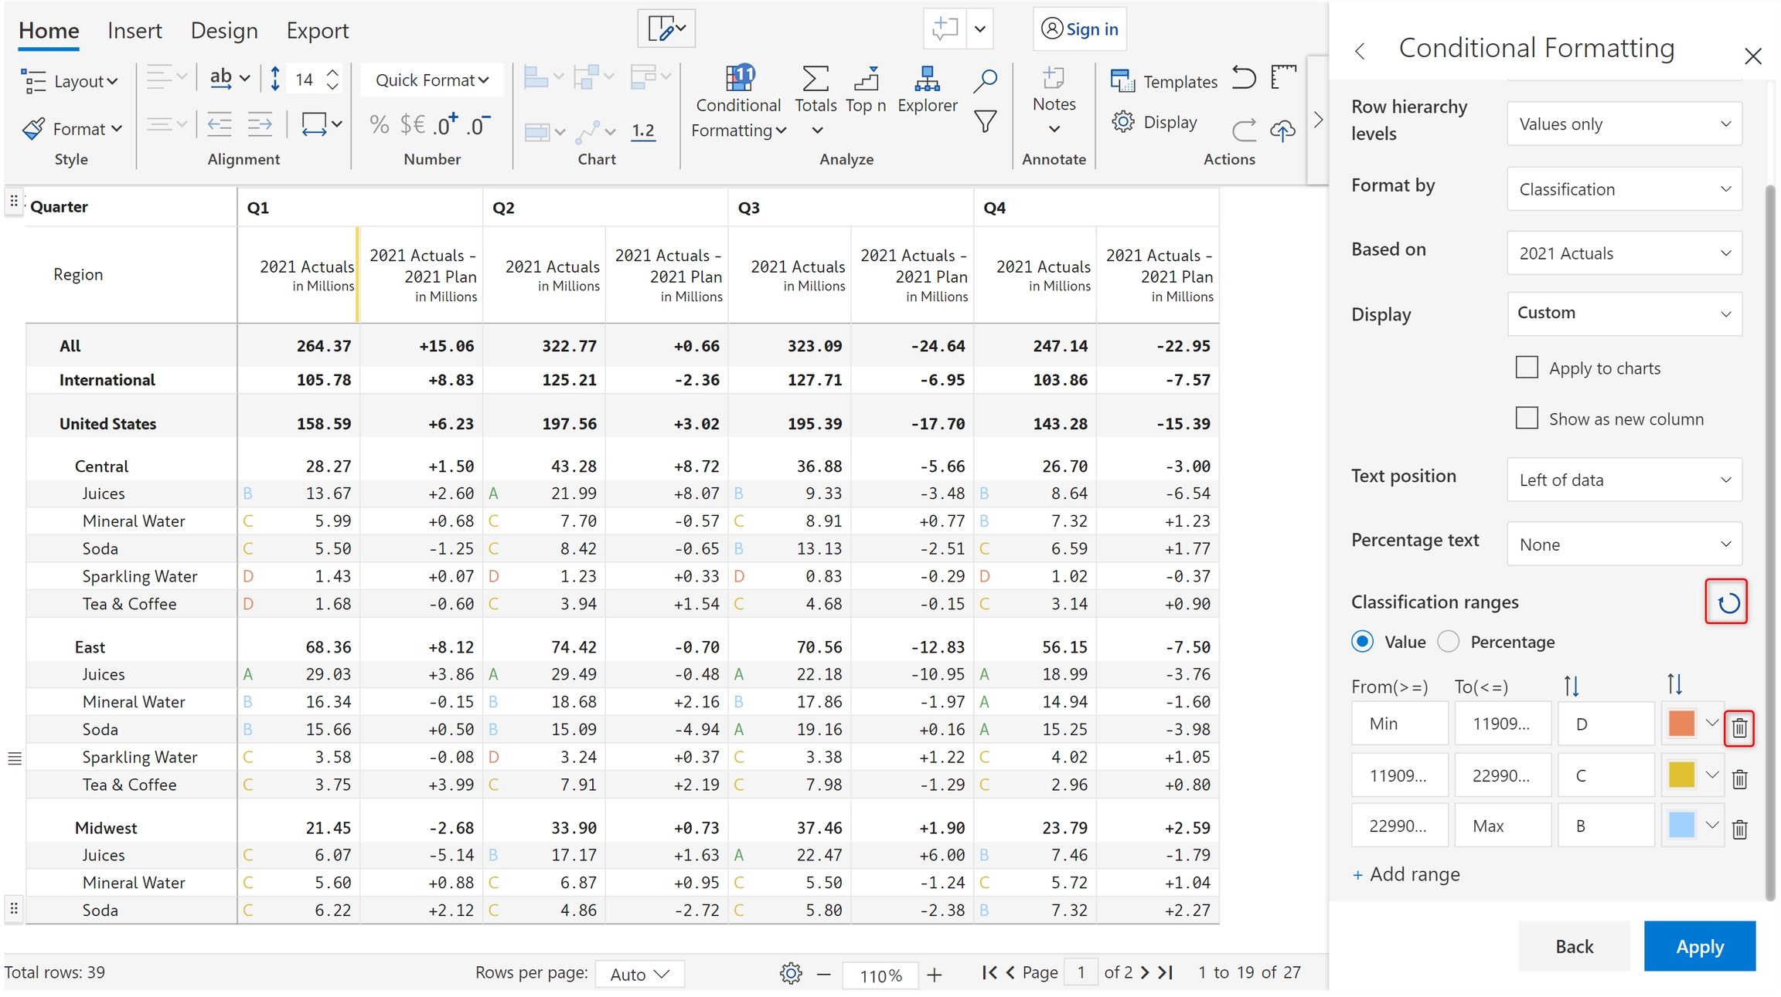This screenshot has height=997, width=1781.
Task: Click the undo arrow icon
Action: coord(1244,79)
